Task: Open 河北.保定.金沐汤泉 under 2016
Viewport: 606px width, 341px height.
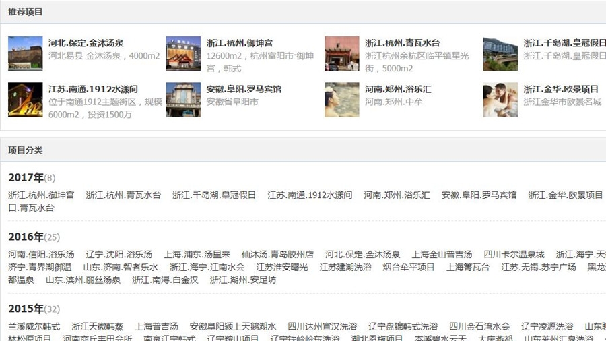Action: (x=362, y=254)
